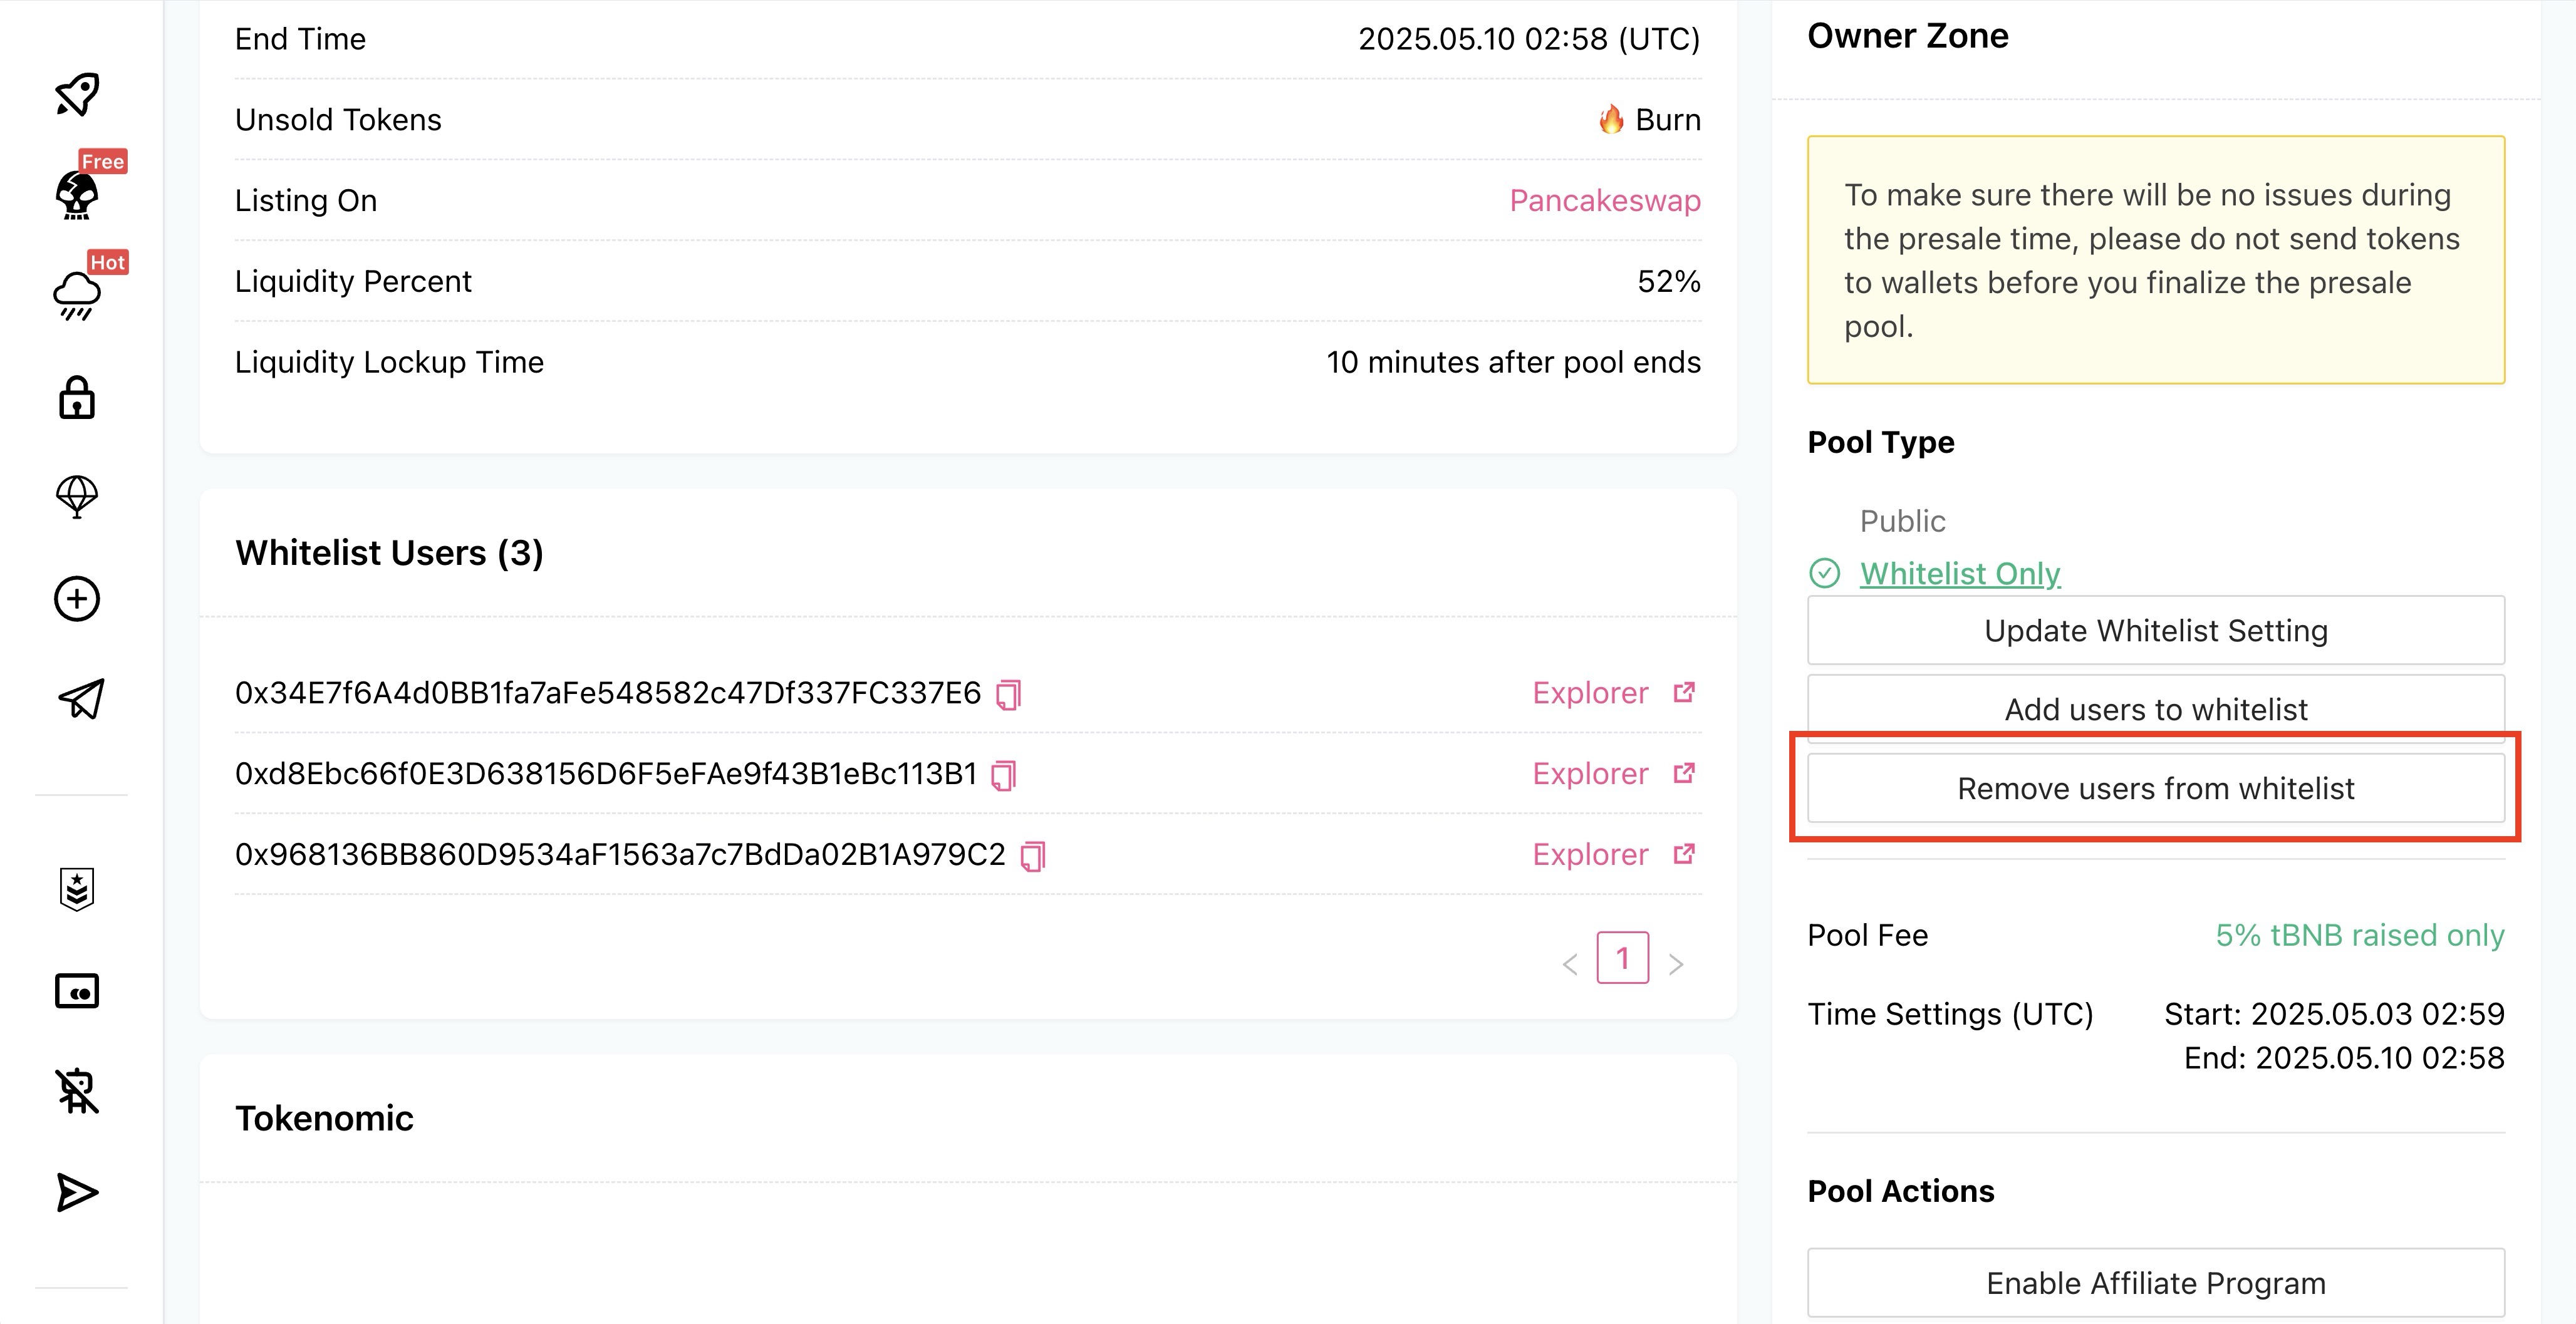This screenshot has height=1324, width=2576.
Task: Open the infinity card sidebar icon
Action: pos(77,991)
